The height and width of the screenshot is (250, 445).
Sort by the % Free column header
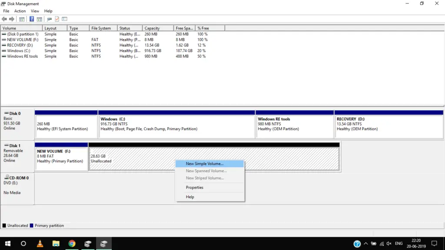[x=210, y=28]
